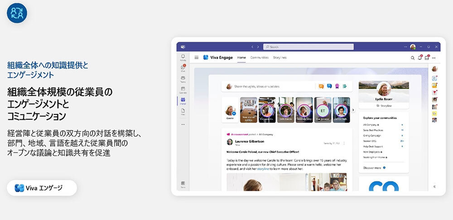Show more apps via sidebar ellipsis

point(183,124)
